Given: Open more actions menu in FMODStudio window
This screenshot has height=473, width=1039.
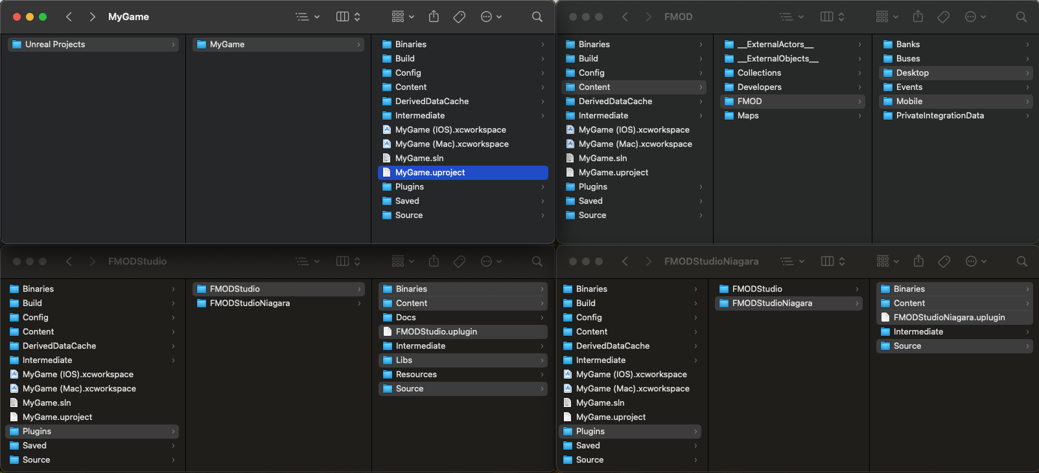Looking at the screenshot, I should [491, 261].
